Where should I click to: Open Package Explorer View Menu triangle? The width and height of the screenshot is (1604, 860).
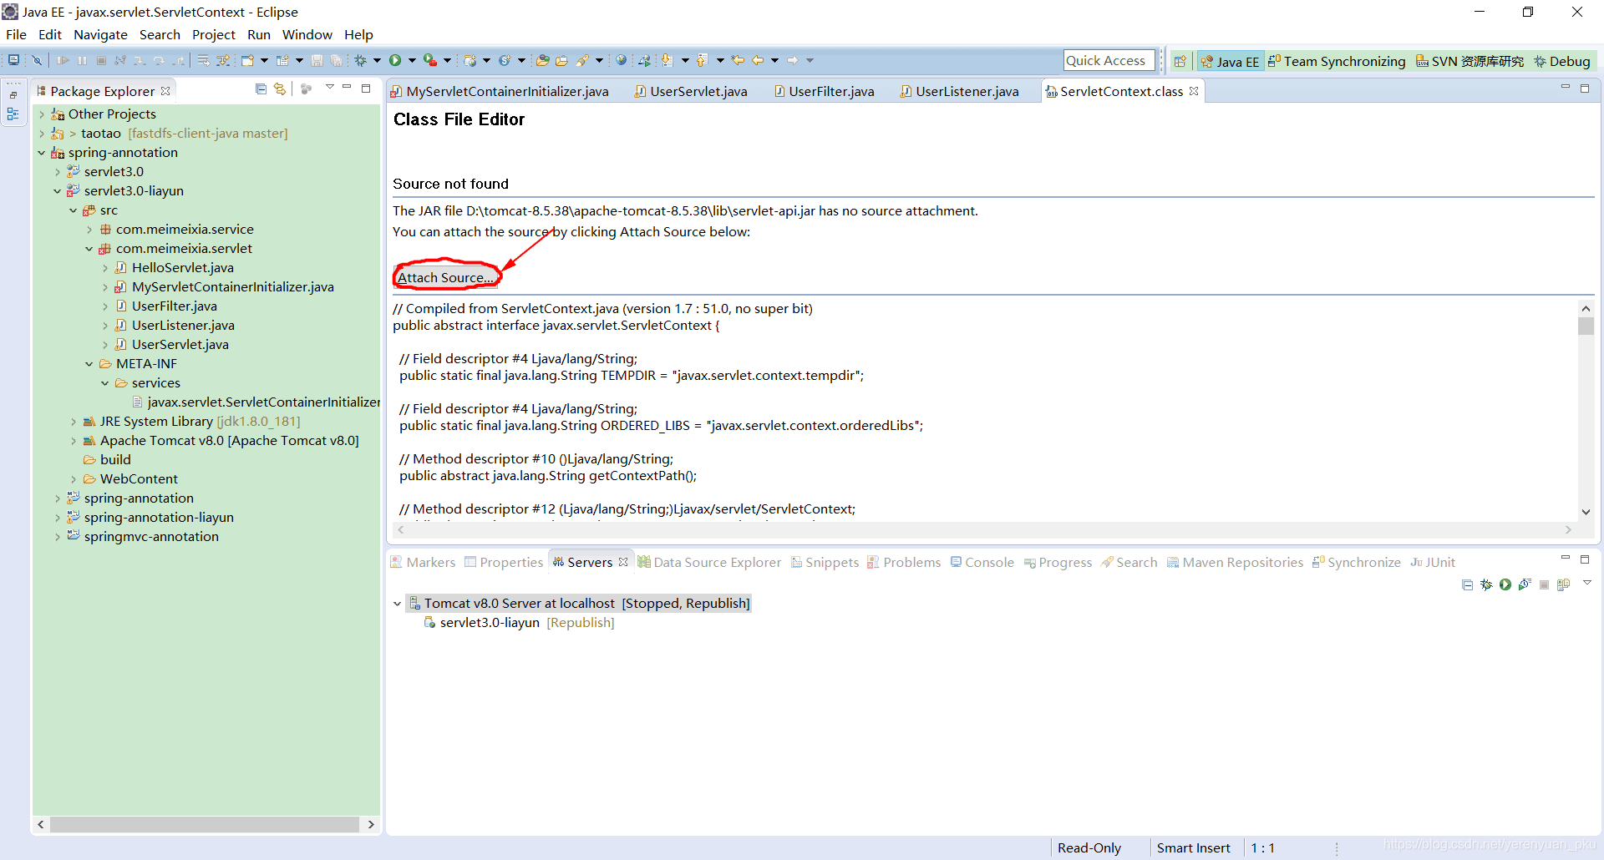pyautogui.click(x=329, y=87)
